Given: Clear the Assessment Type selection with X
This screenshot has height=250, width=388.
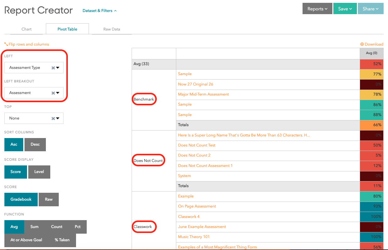Looking at the screenshot, I should pos(53,68).
